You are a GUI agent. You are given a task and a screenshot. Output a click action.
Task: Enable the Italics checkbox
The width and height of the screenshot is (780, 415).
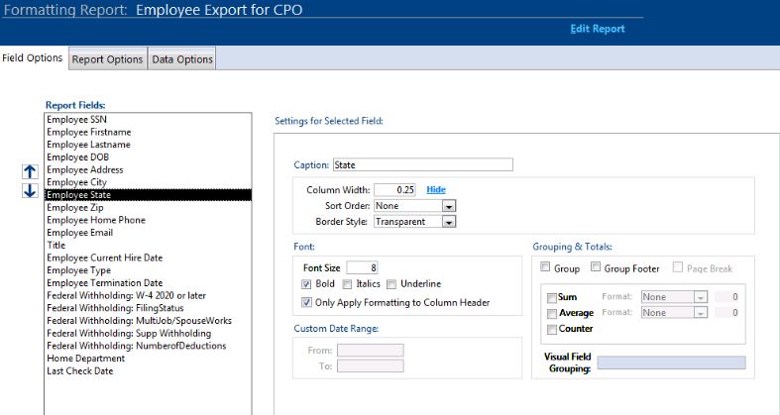coord(347,284)
